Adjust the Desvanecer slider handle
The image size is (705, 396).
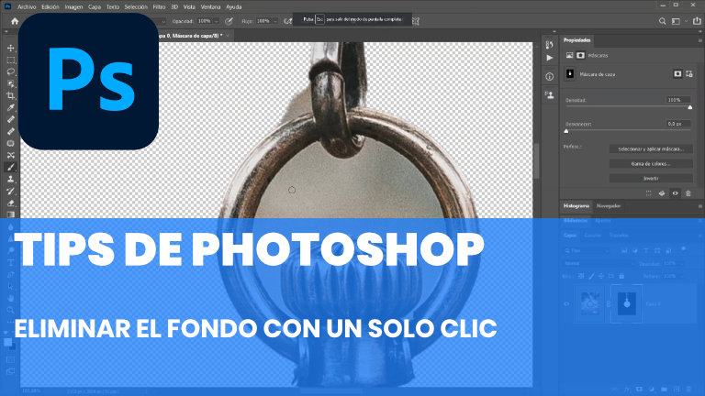pyautogui.click(x=566, y=131)
